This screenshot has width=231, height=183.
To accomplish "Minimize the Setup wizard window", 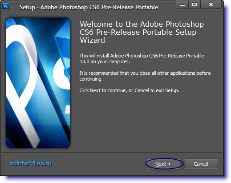I will [182, 5].
